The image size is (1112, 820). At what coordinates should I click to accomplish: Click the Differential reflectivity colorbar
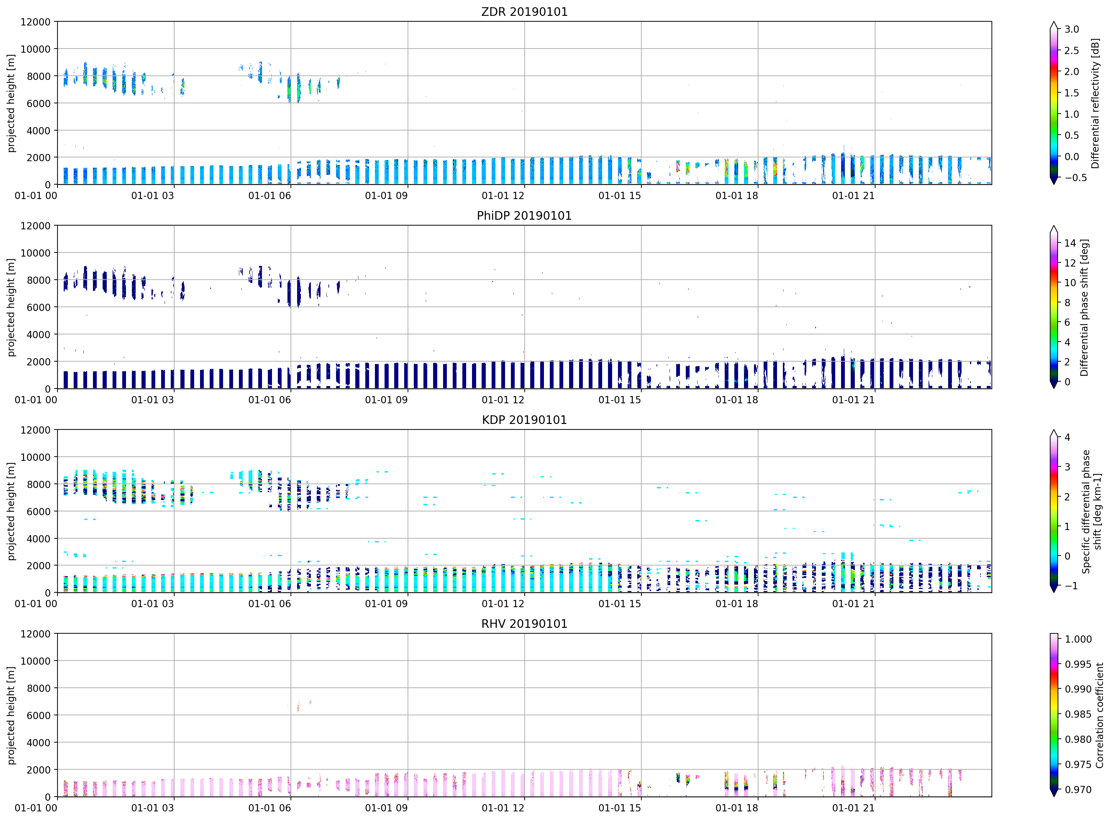pyautogui.click(x=1053, y=103)
